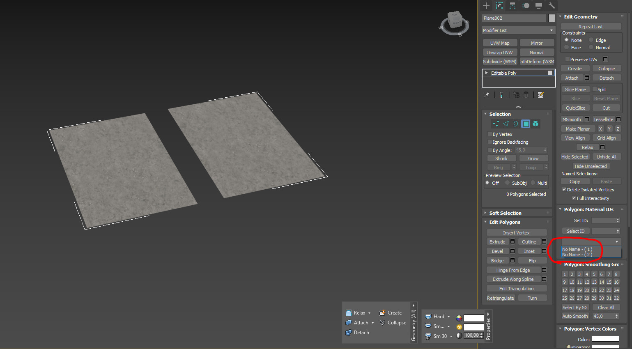The height and width of the screenshot is (349, 632).
Task: Click Make Unique icon under modifier stack
Action: click(x=516, y=95)
